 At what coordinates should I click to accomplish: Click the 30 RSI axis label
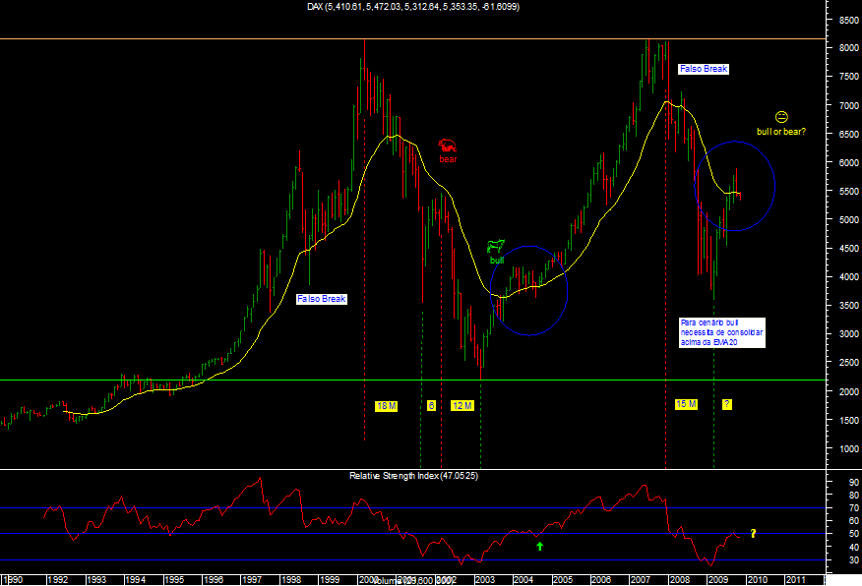854,560
